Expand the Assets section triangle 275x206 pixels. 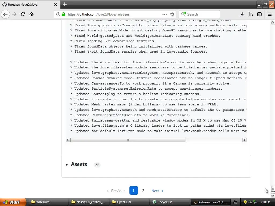pyautogui.click(x=67, y=165)
